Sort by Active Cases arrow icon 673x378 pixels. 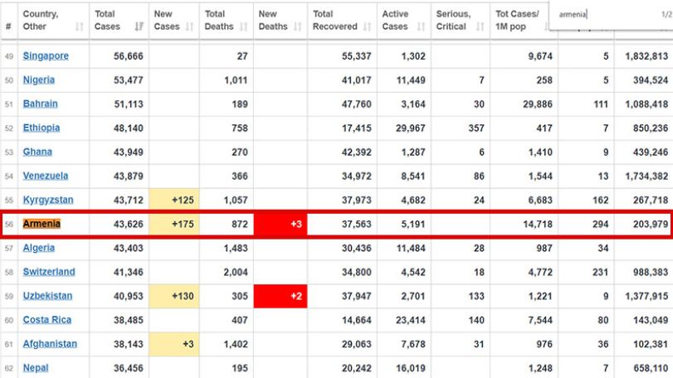point(422,27)
